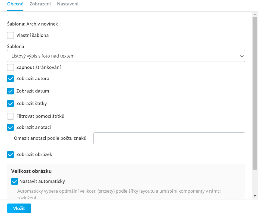Click the scrollbar up arrow
258x216 pixels.
tap(255, 14)
